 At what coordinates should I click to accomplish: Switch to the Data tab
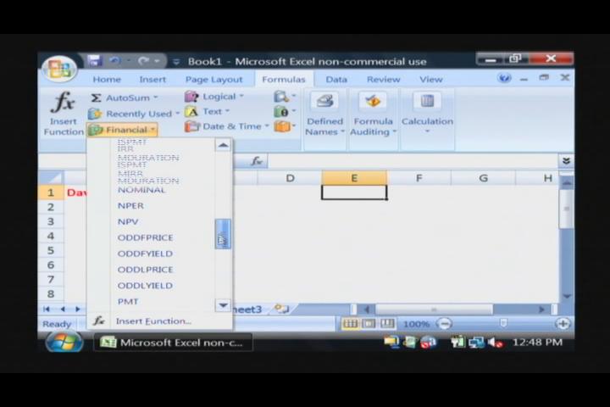click(336, 80)
